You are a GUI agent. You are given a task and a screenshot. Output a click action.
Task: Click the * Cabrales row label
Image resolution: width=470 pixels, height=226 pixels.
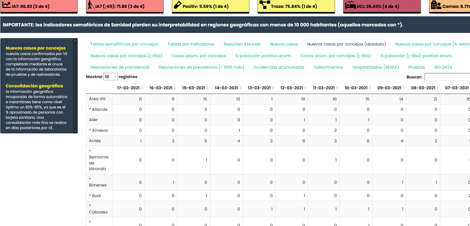tap(98, 209)
